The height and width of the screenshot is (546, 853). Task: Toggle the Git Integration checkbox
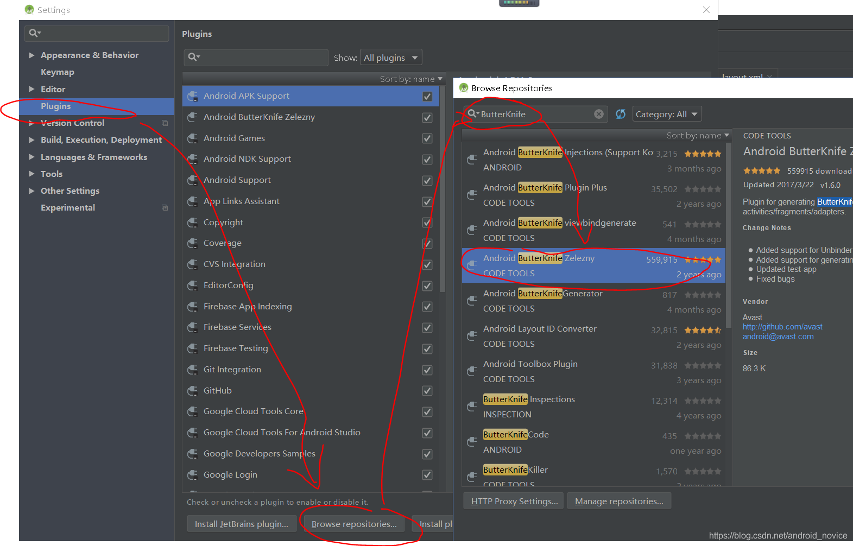click(x=427, y=370)
